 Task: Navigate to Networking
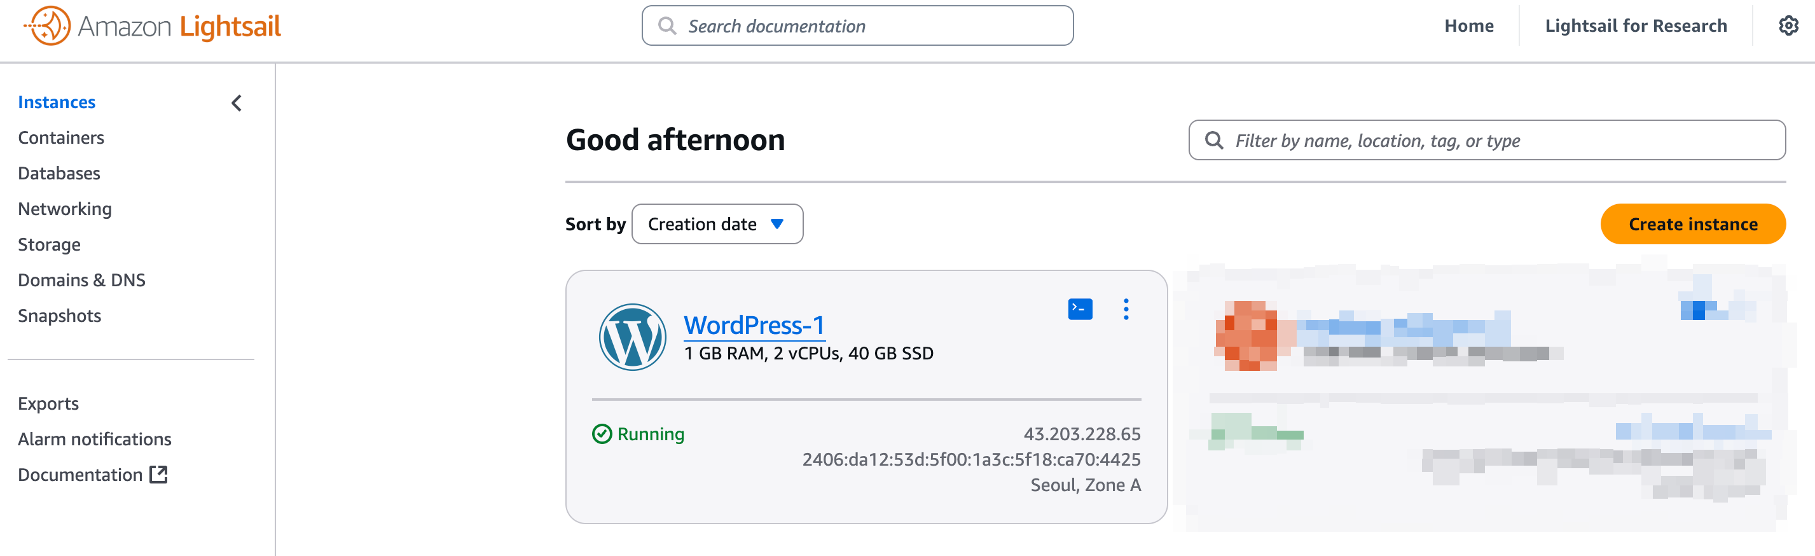coord(65,209)
